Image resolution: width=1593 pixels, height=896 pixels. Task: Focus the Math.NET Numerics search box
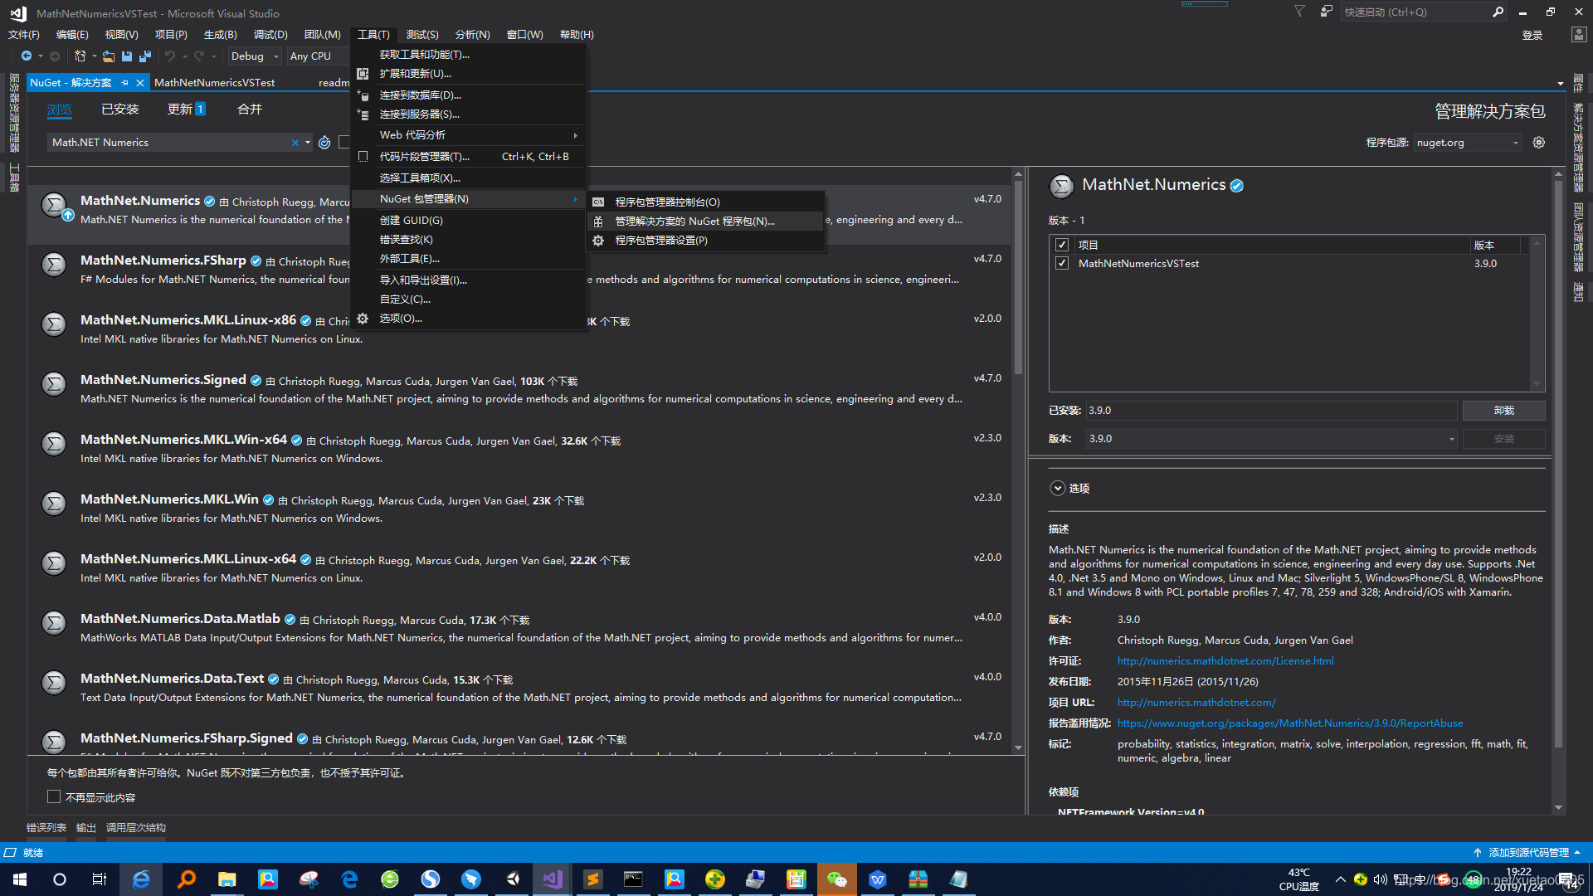(168, 143)
